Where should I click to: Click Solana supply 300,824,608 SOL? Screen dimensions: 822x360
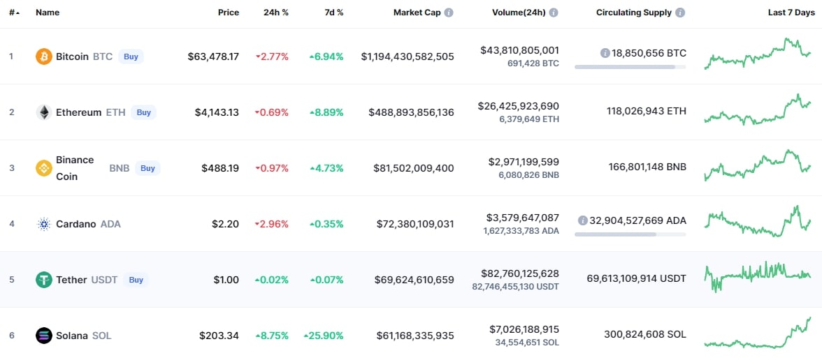tap(644, 334)
